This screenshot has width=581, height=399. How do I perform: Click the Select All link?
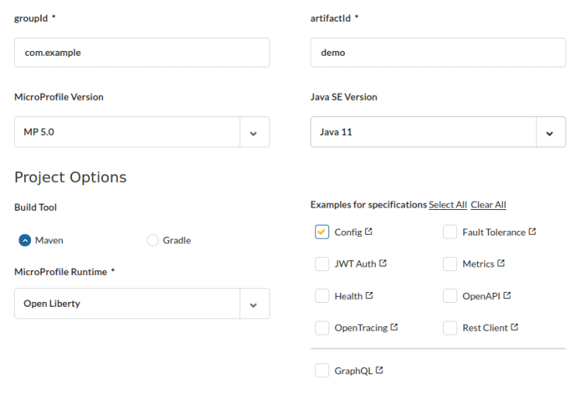[x=448, y=205]
